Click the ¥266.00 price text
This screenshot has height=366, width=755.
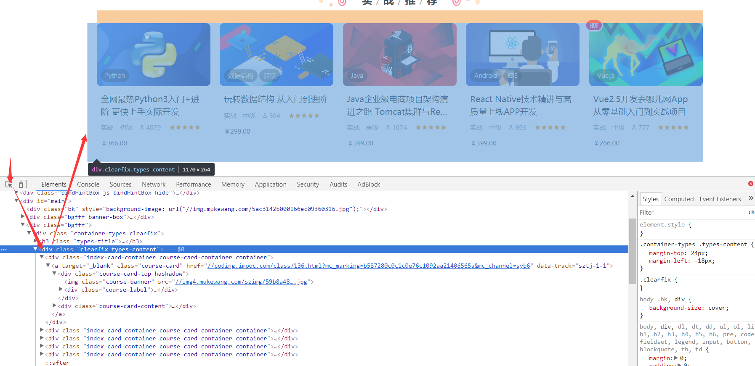point(607,143)
